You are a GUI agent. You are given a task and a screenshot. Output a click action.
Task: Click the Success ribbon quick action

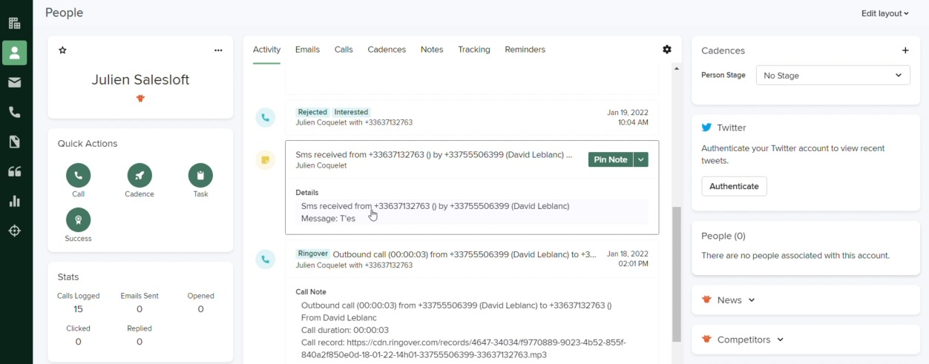78,220
